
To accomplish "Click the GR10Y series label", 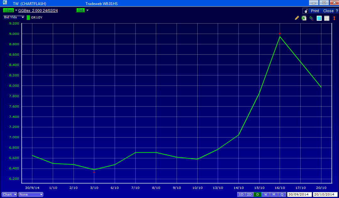I will (37, 18).
